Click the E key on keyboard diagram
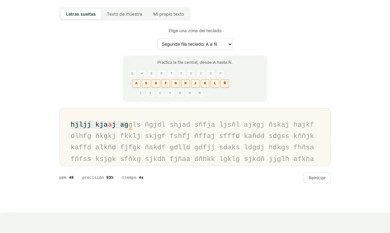This screenshot has width=390, height=233. (x=152, y=74)
